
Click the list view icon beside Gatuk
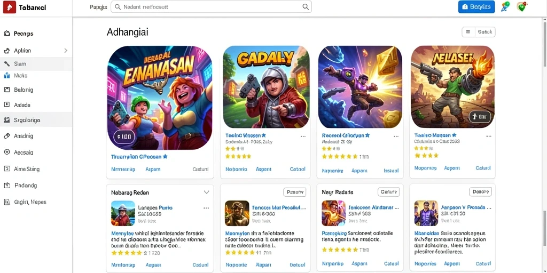[468, 32]
